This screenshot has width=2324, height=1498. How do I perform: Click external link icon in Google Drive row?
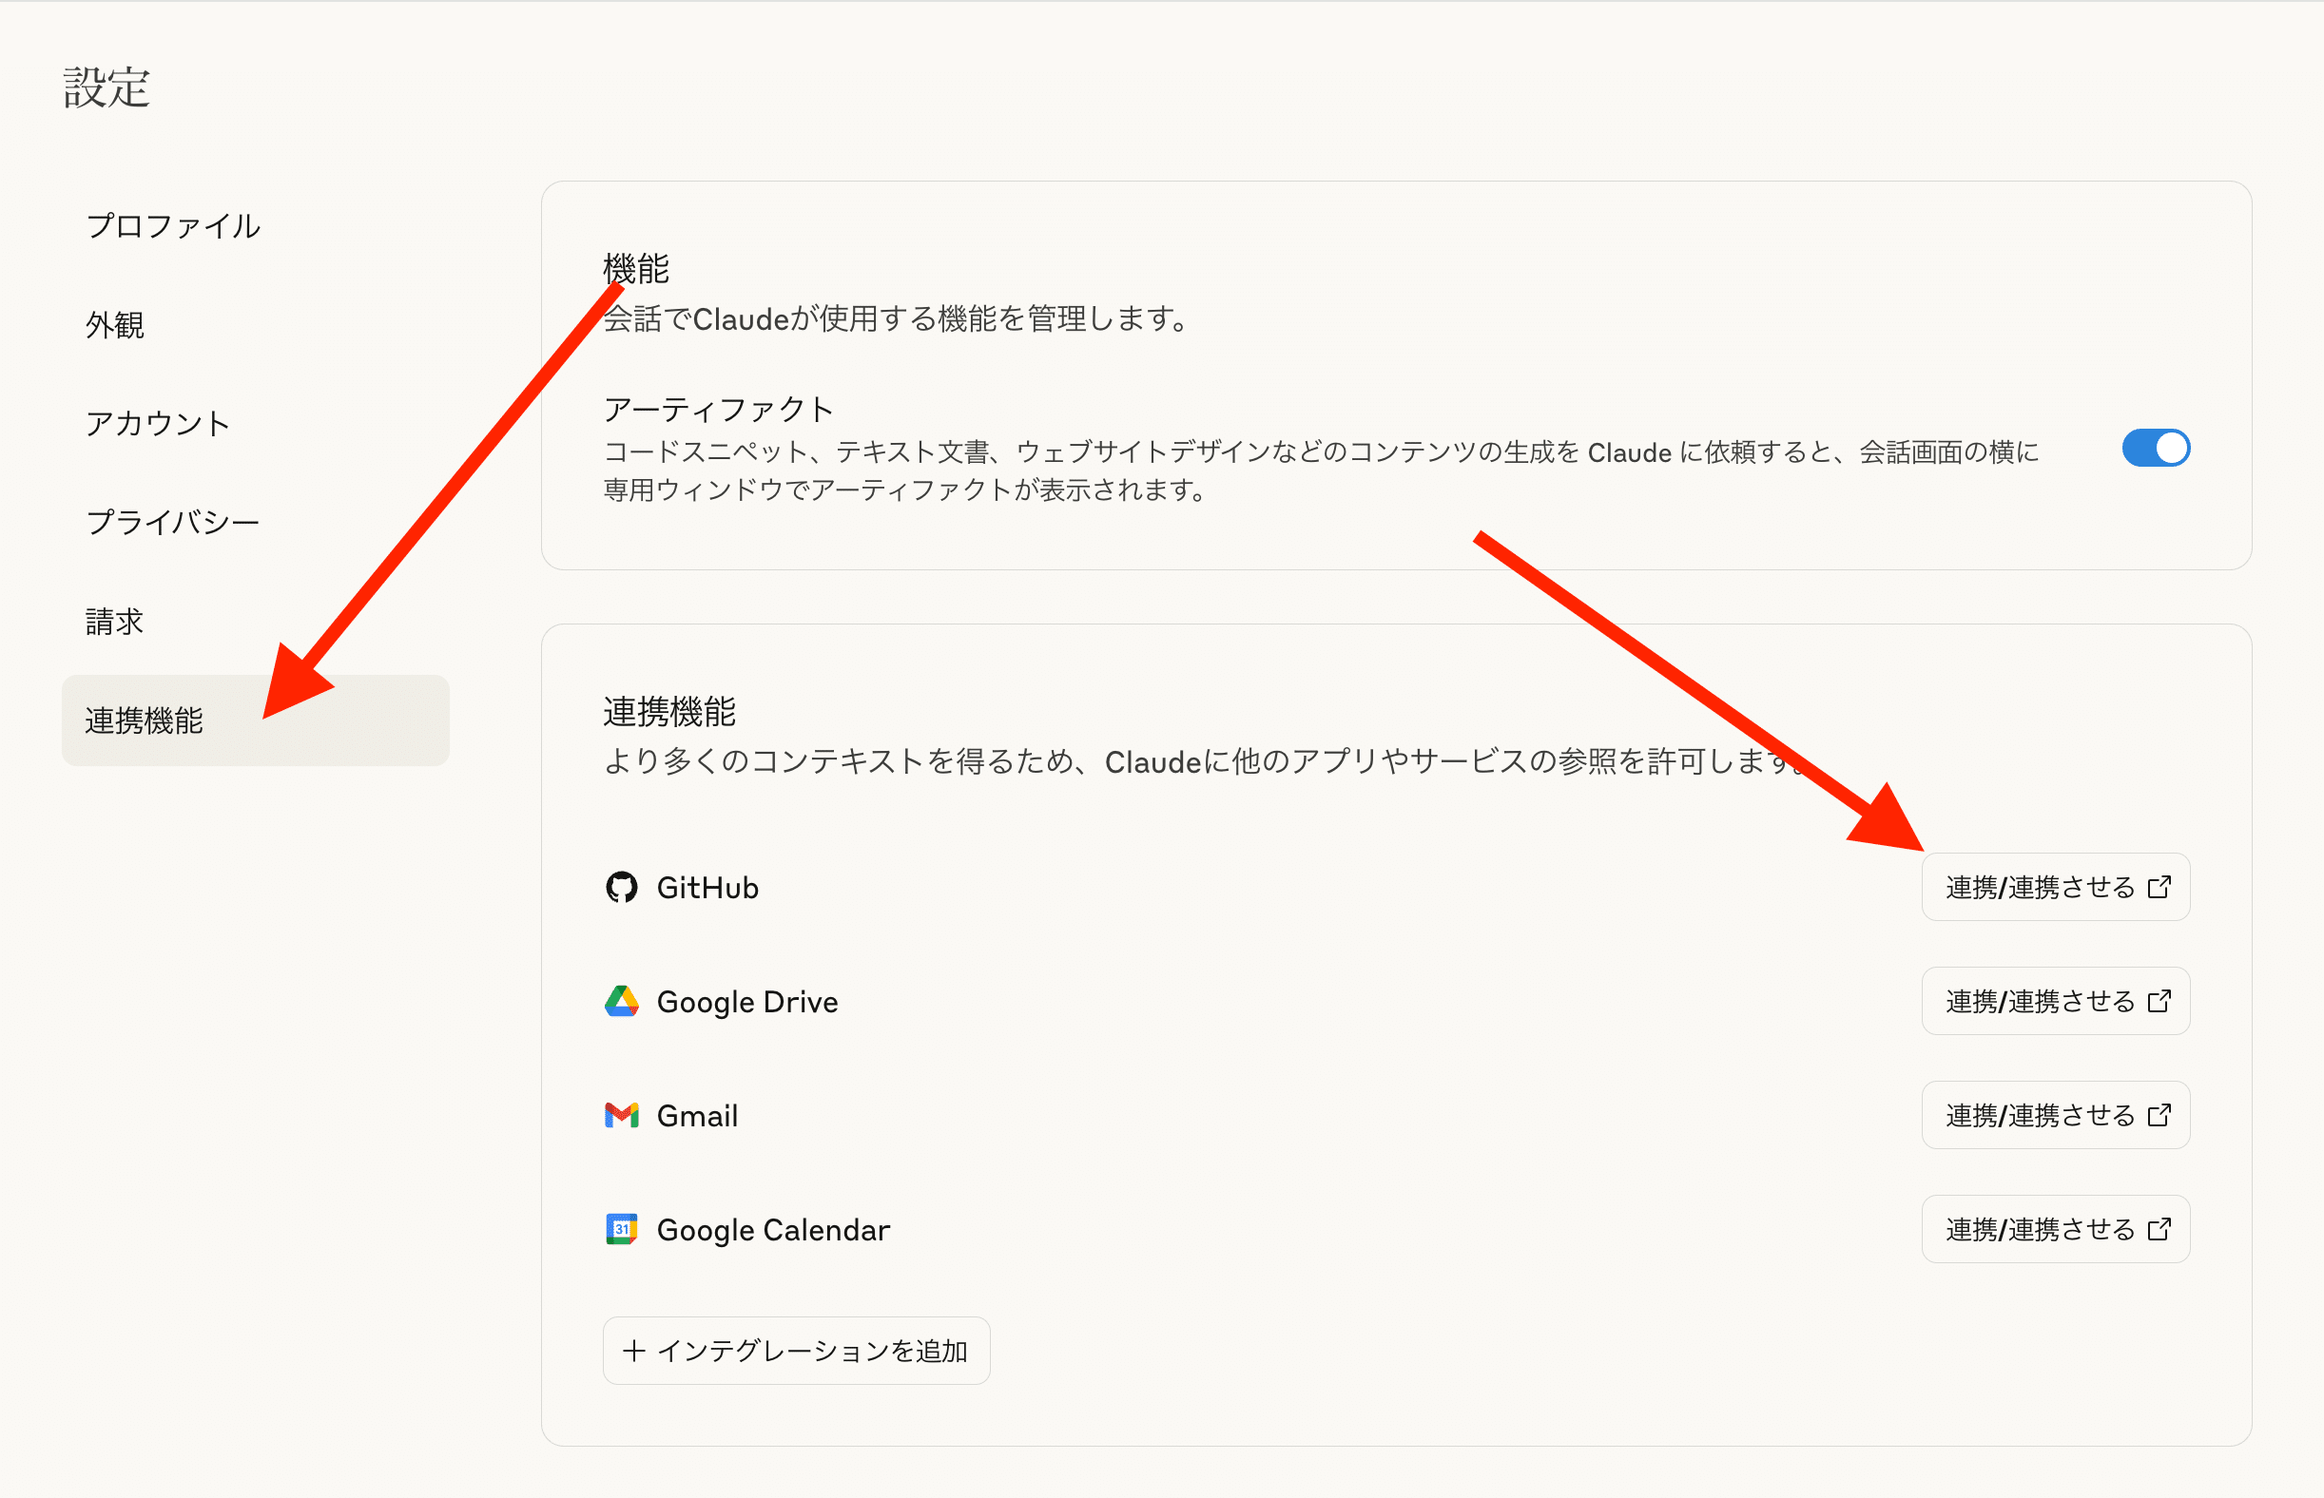(2159, 1001)
